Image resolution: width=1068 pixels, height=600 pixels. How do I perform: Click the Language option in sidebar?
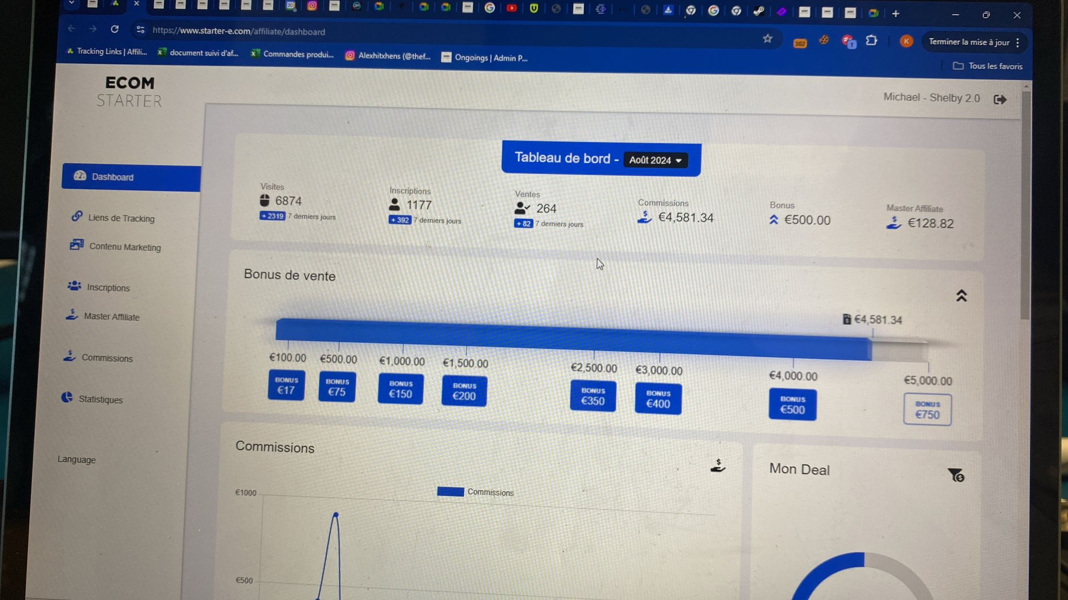(x=77, y=460)
